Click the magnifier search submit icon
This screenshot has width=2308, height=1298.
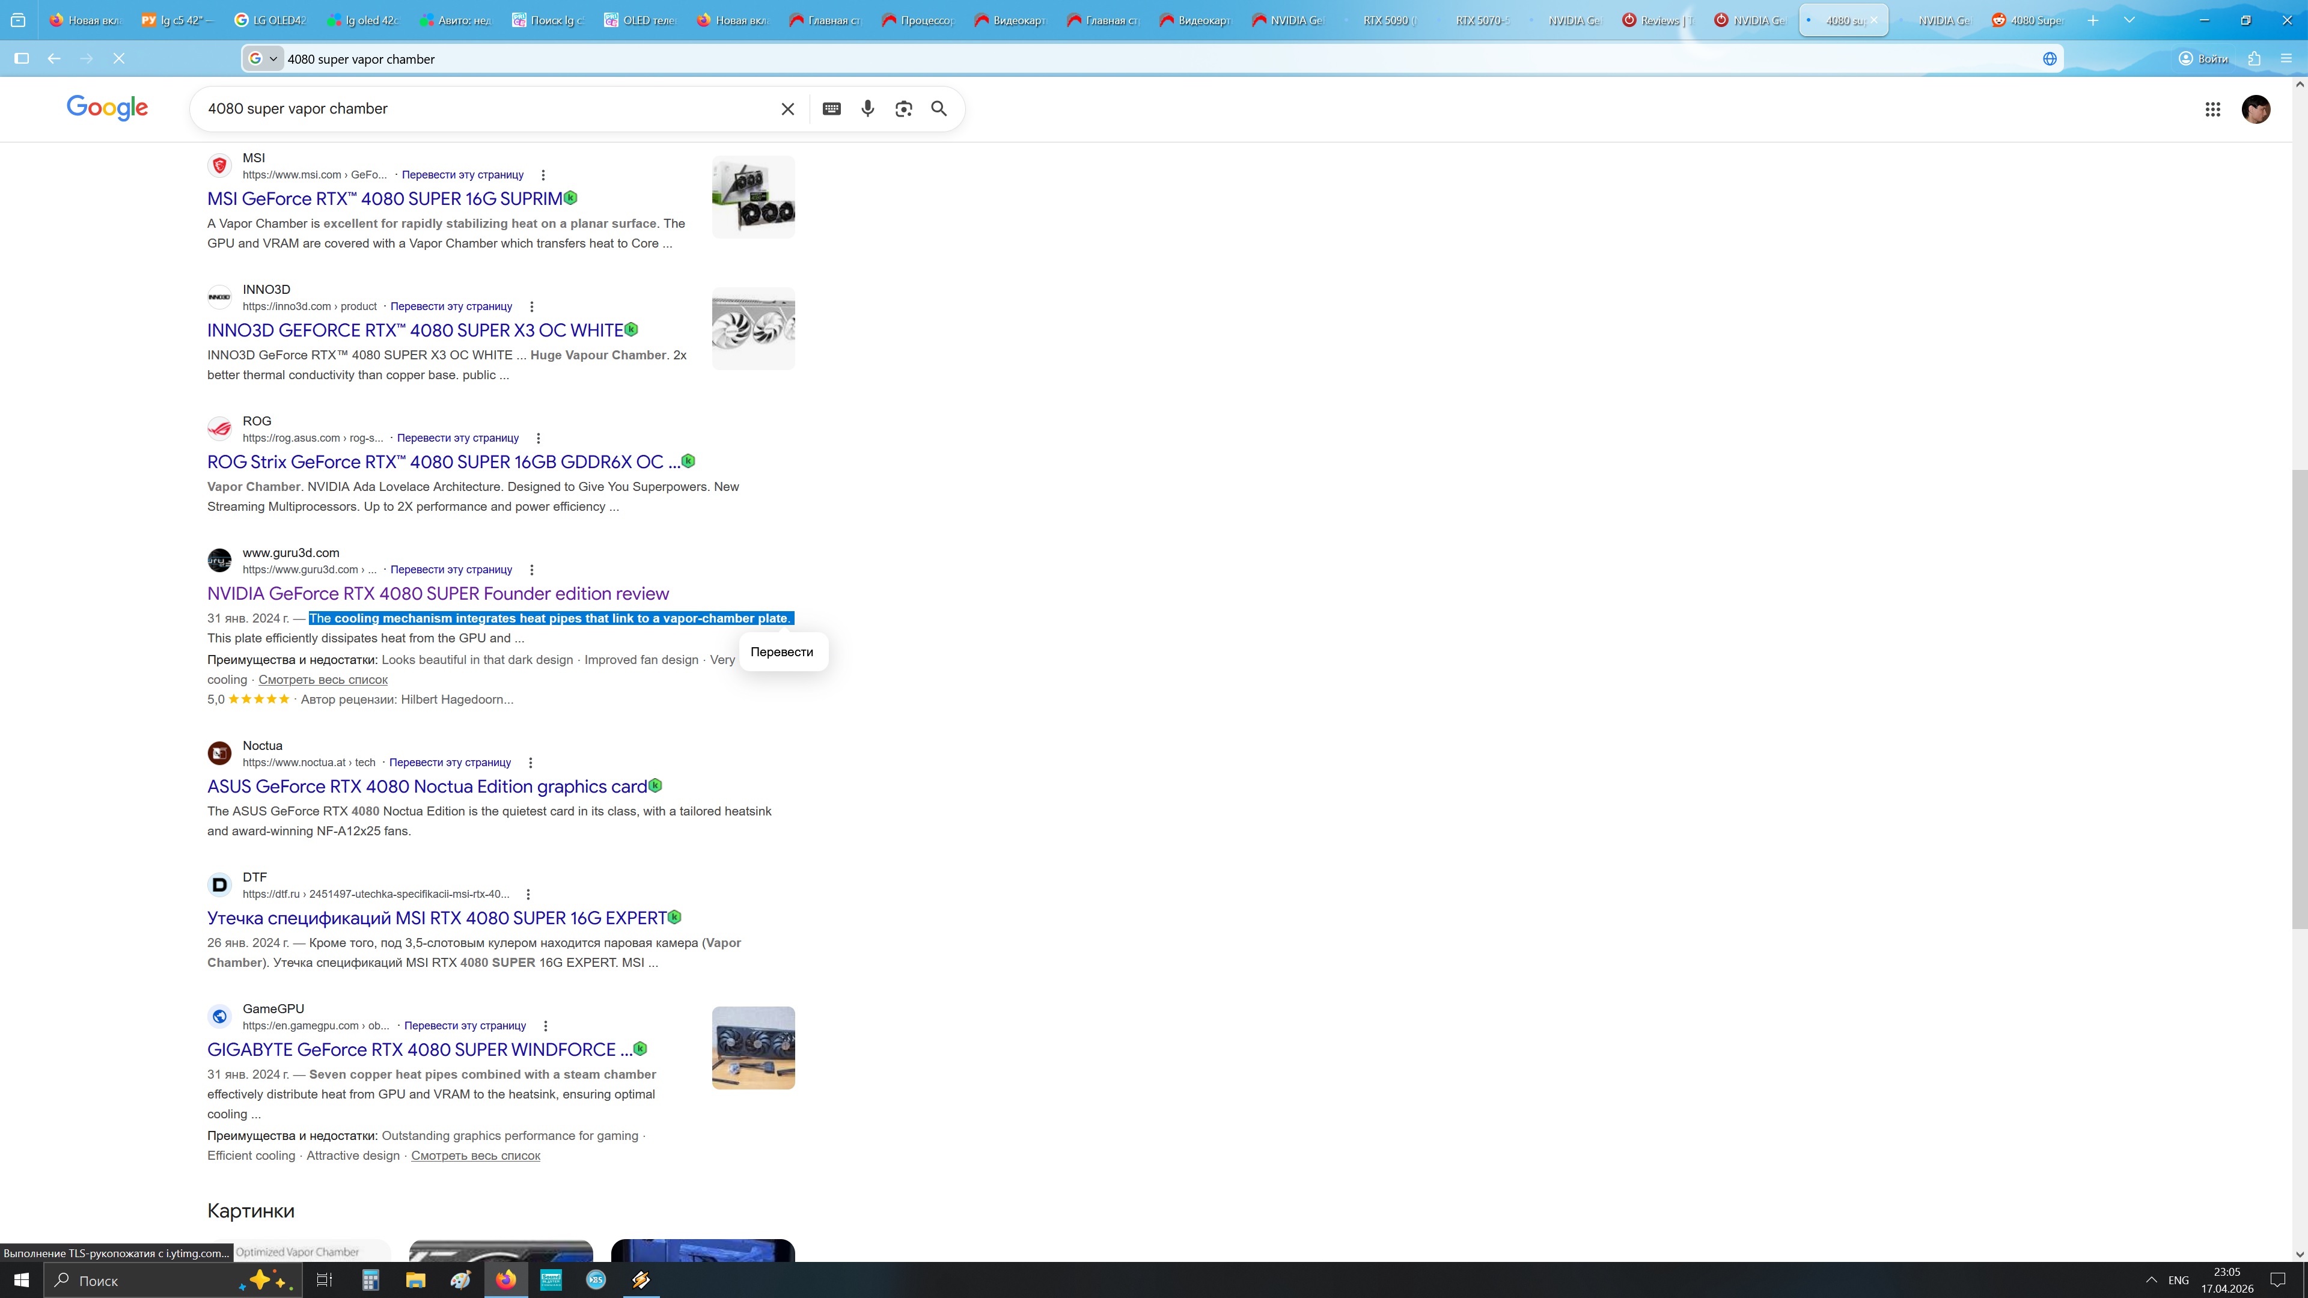[x=939, y=108]
